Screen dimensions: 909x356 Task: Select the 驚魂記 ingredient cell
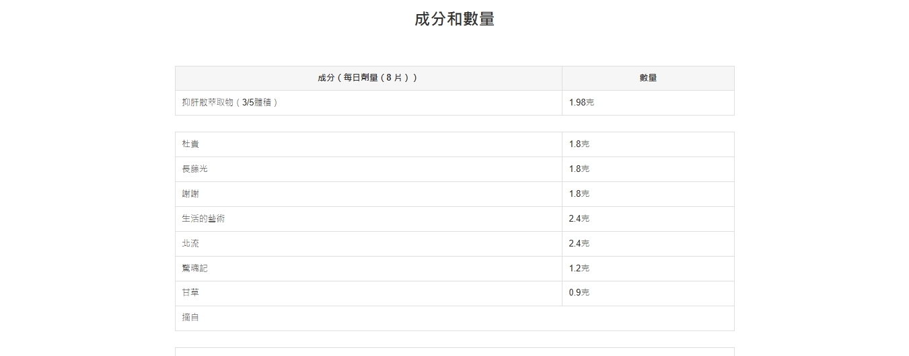coord(195,269)
